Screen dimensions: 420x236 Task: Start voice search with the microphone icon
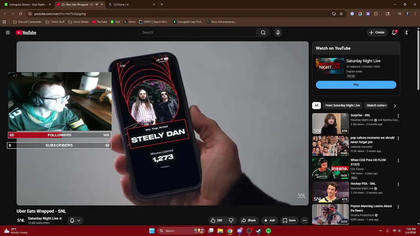[x=278, y=32]
